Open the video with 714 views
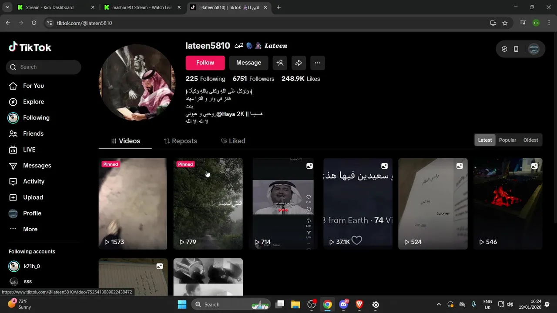557x313 pixels. click(x=283, y=203)
